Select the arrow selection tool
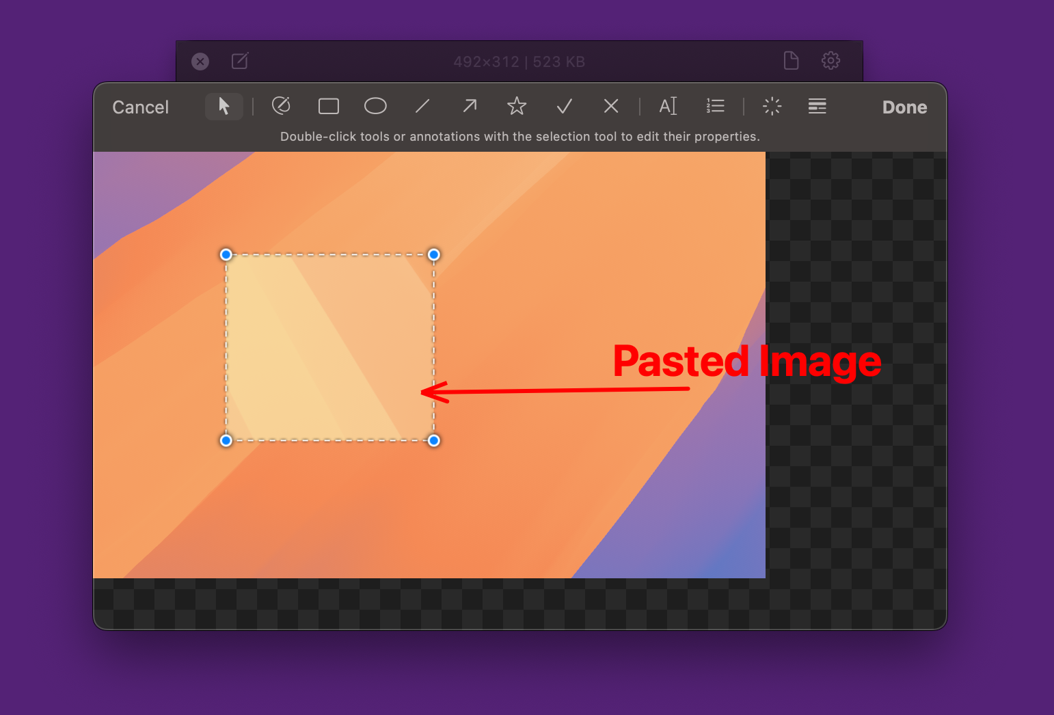The image size is (1054, 715). [x=224, y=107]
